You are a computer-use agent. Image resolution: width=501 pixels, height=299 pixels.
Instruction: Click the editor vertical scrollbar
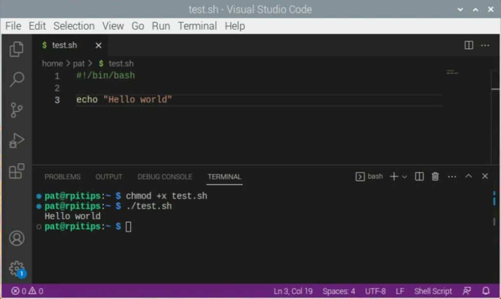click(x=496, y=117)
